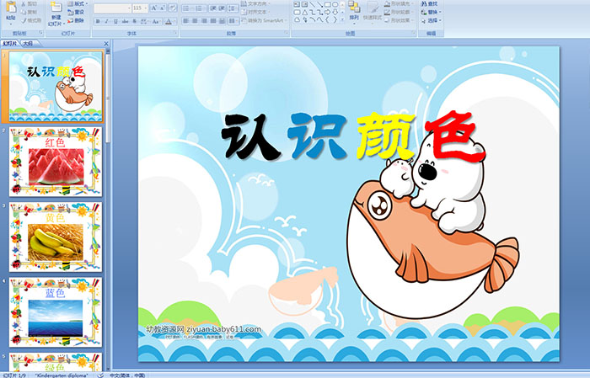This screenshot has width=590, height=378.
Task: Click the Decrease Indent icon
Action: tap(212, 8)
